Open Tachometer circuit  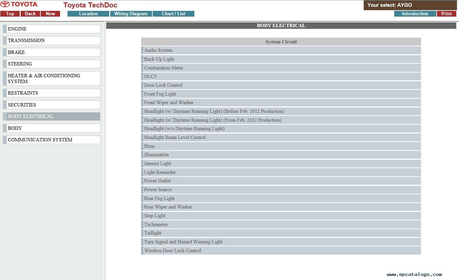click(x=281, y=224)
